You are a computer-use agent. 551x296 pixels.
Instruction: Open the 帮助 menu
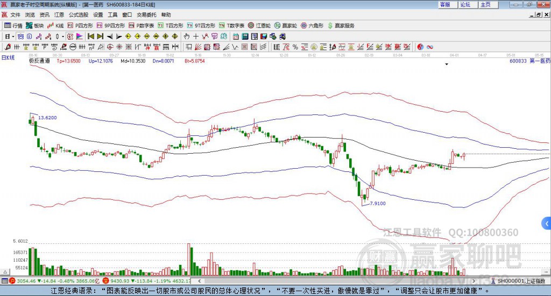pyautogui.click(x=166, y=15)
